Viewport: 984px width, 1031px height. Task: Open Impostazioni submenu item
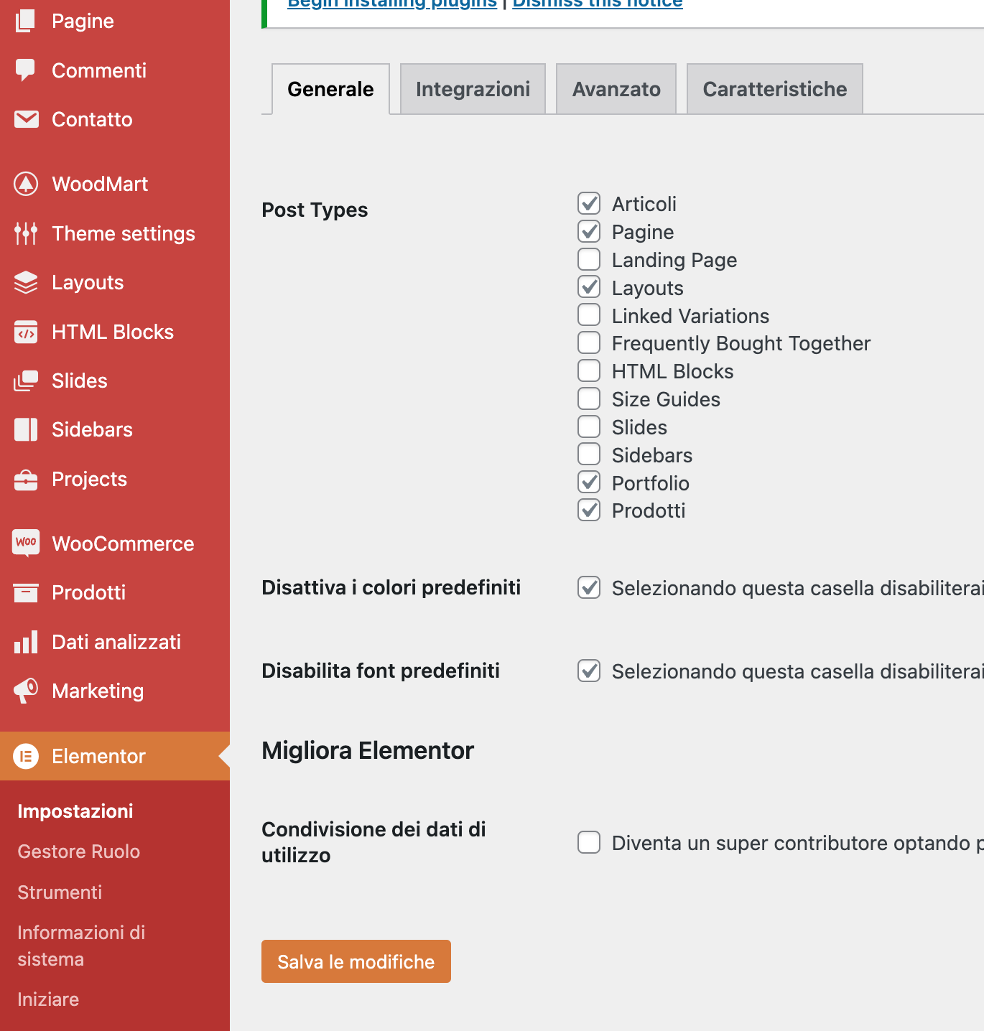(x=75, y=811)
